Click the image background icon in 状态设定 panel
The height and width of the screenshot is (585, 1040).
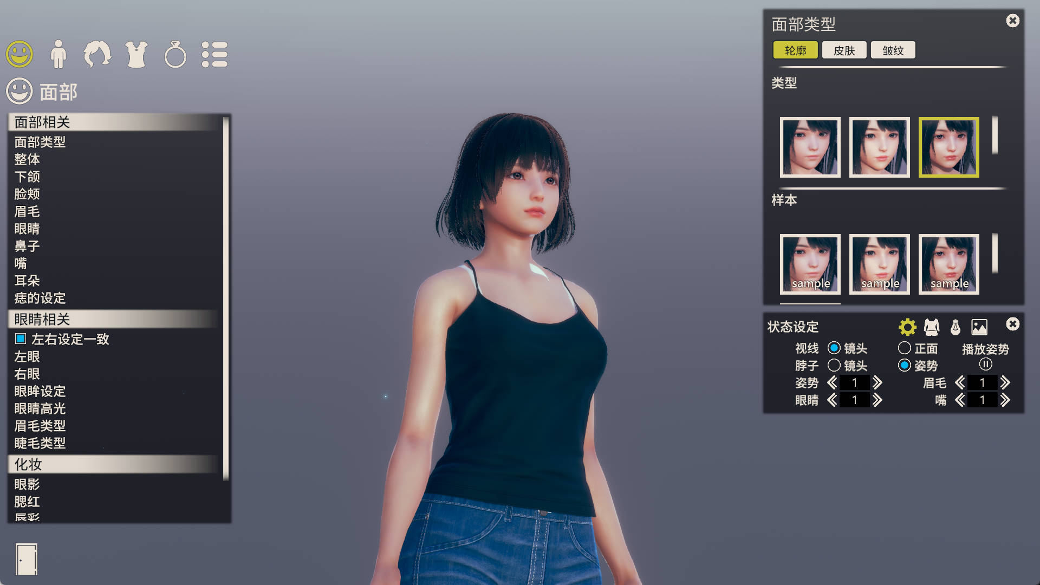tap(978, 327)
